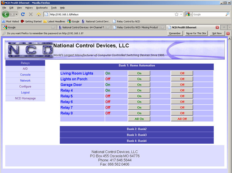The image size is (232, 173).
Task: Turn Relay 4 Off
Action: click(182, 91)
